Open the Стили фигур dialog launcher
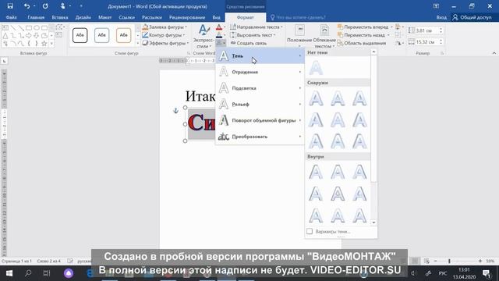This screenshot has height=281, width=499. tap(189, 53)
